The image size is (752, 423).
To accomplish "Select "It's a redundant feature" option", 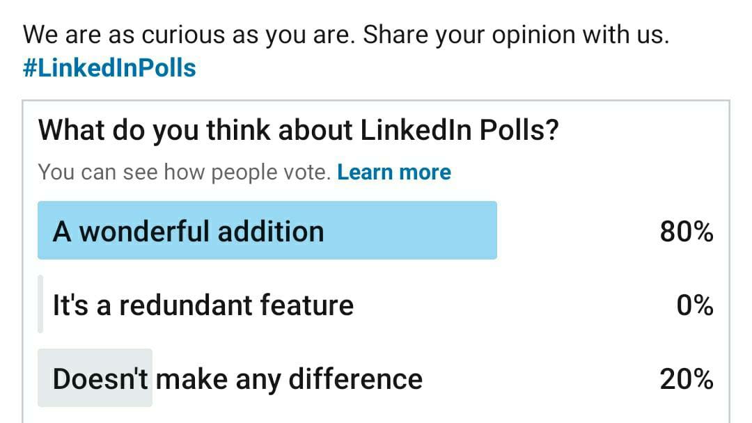I will pos(202,305).
